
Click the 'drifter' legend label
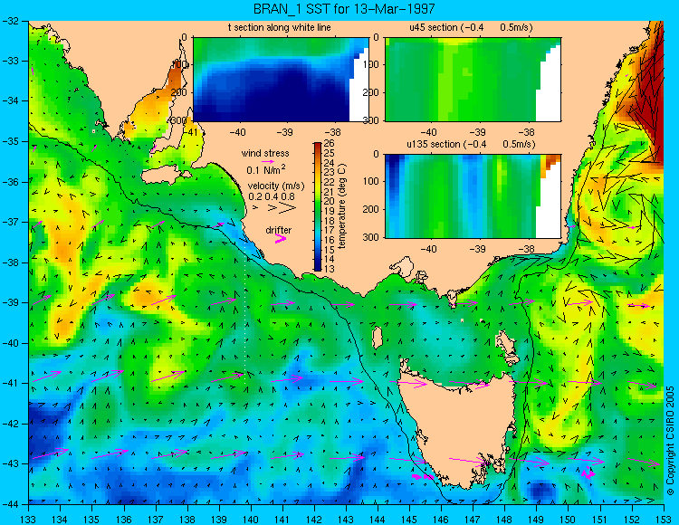pyautogui.click(x=279, y=230)
